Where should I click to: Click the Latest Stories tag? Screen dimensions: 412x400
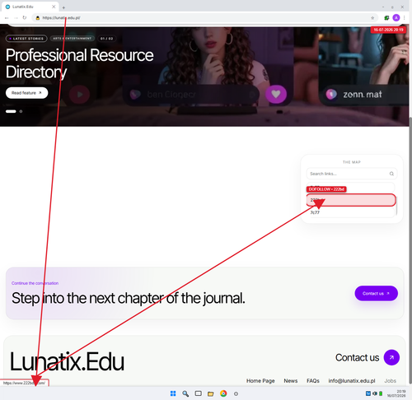pos(26,39)
